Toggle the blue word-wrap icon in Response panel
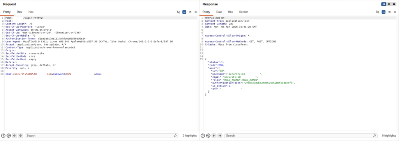This screenshot has width=399, height=141. 384,12
